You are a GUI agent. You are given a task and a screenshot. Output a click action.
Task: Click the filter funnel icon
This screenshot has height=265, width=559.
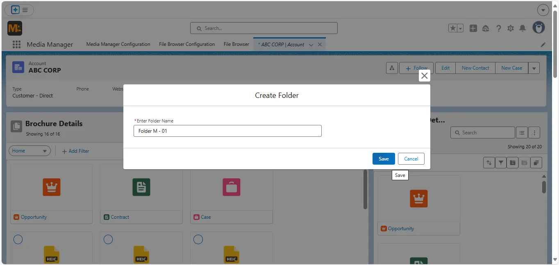501,163
